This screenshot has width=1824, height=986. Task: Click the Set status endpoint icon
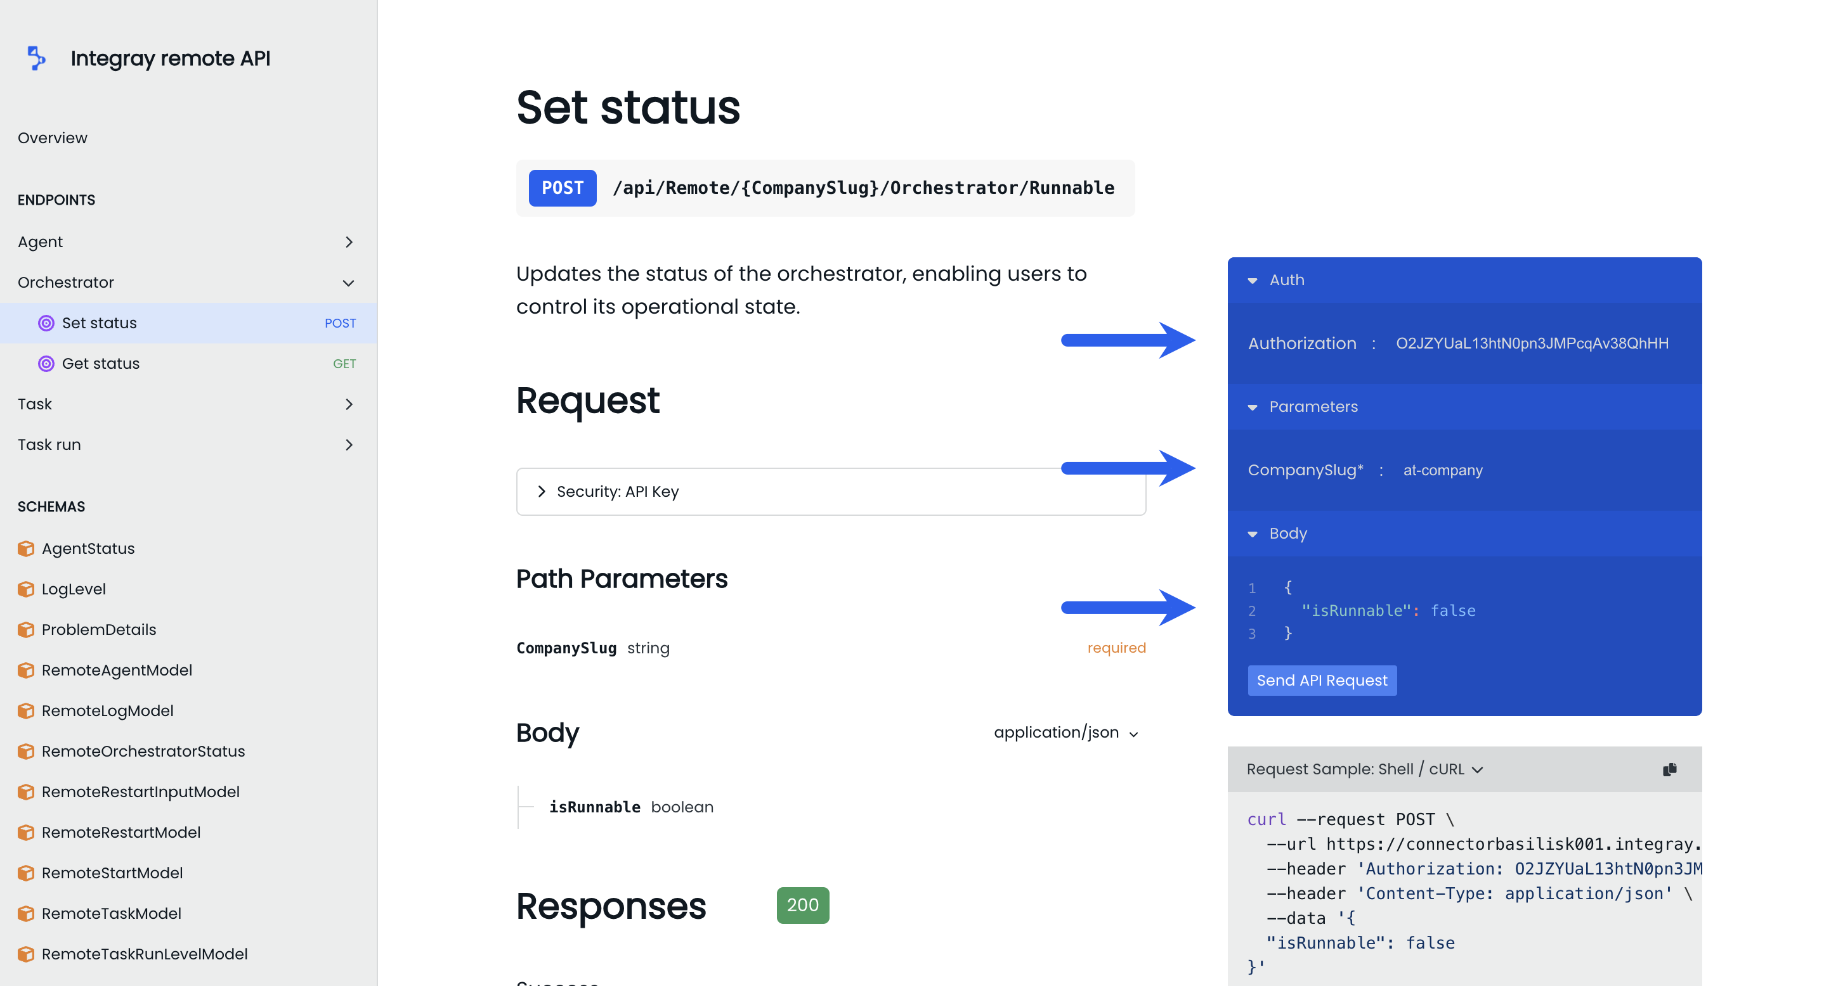click(x=46, y=323)
